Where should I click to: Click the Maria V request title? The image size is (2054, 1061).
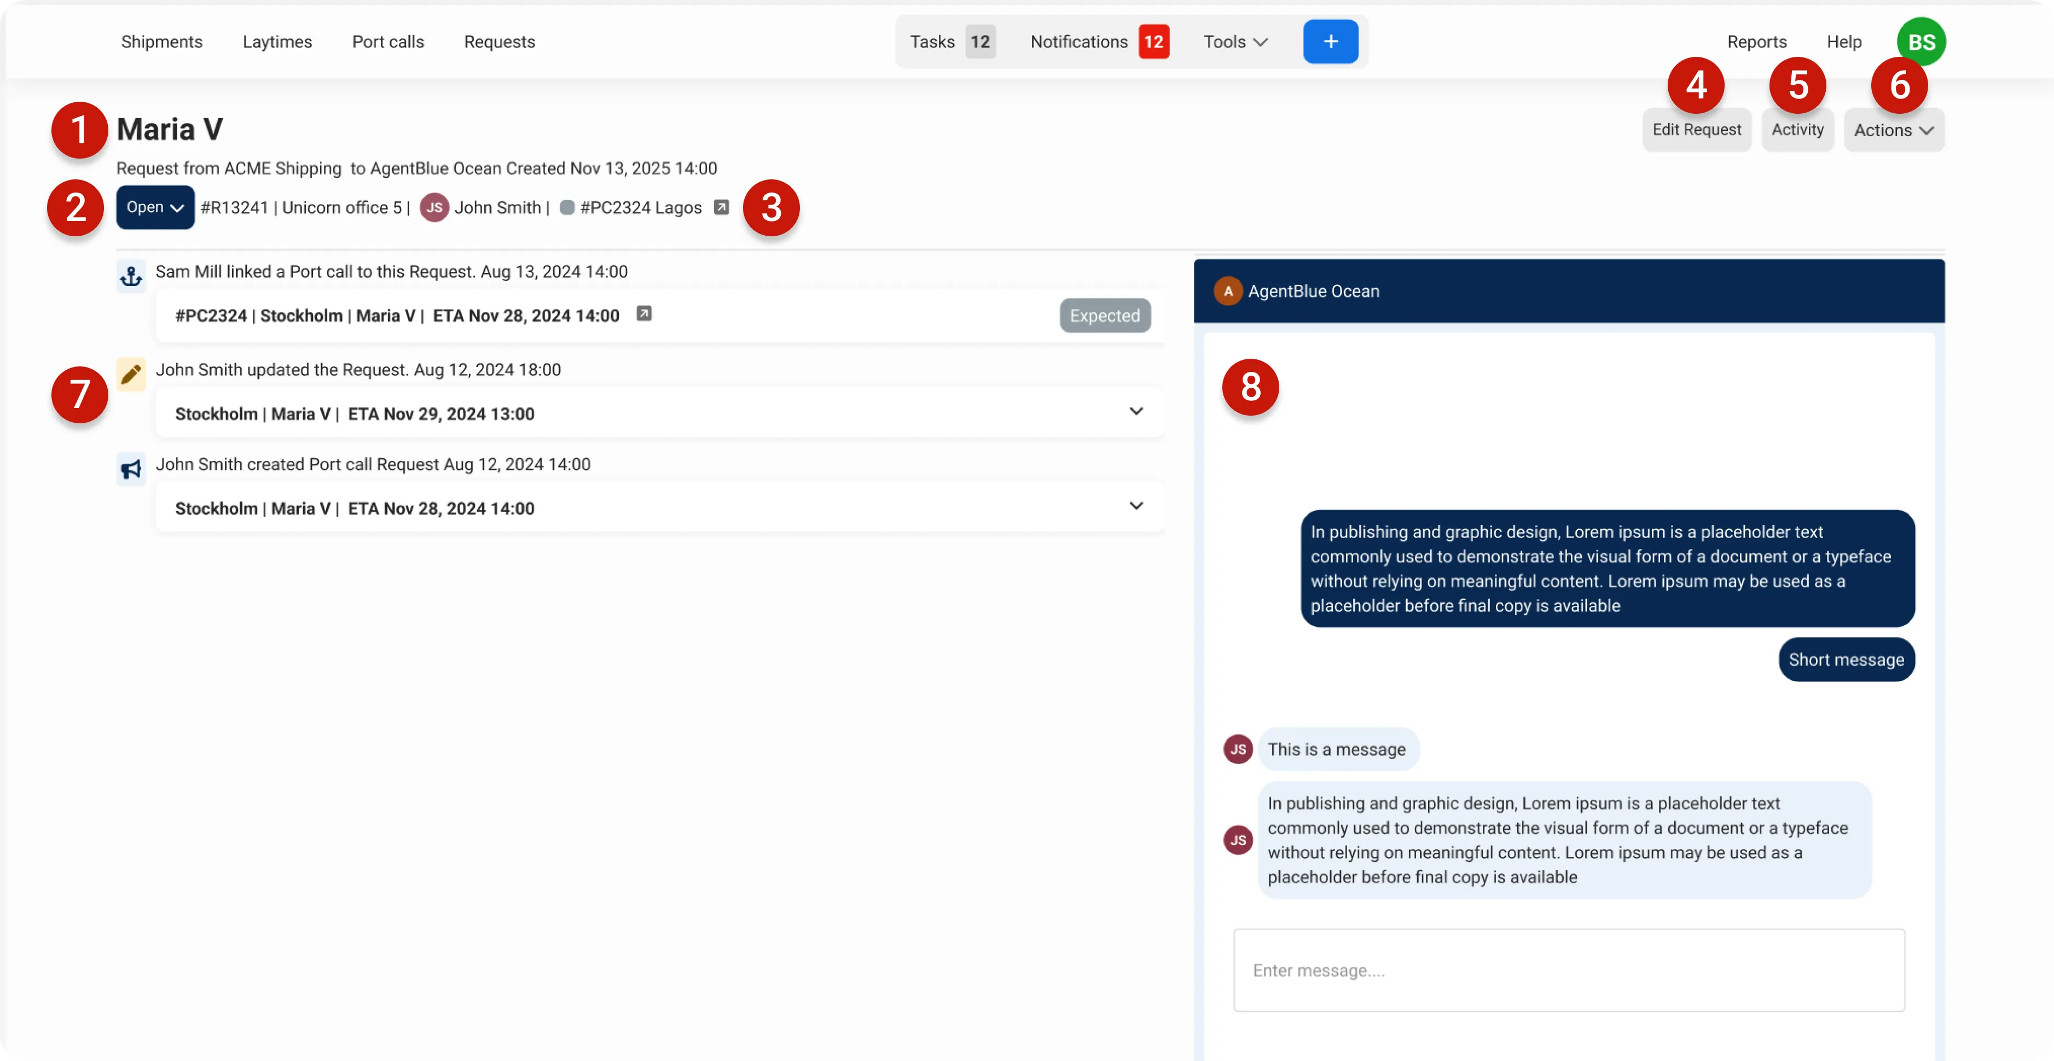coord(170,129)
